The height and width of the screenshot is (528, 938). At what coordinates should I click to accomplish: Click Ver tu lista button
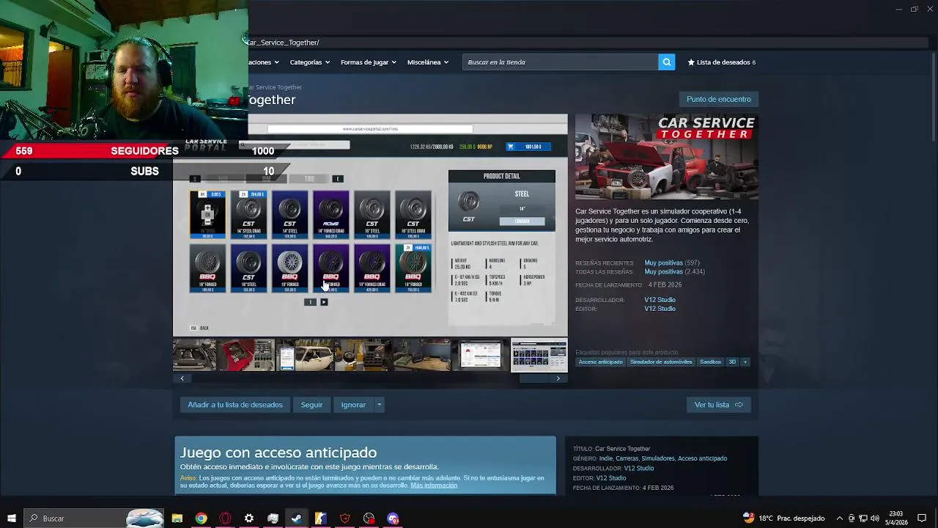pos(718,405)
